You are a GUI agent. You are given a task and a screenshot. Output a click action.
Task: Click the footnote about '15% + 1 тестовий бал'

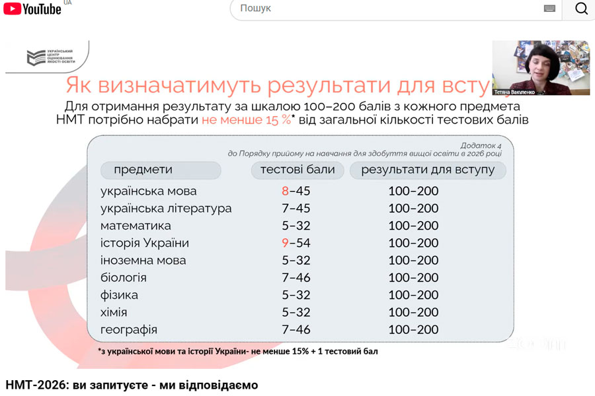[238, 351]
